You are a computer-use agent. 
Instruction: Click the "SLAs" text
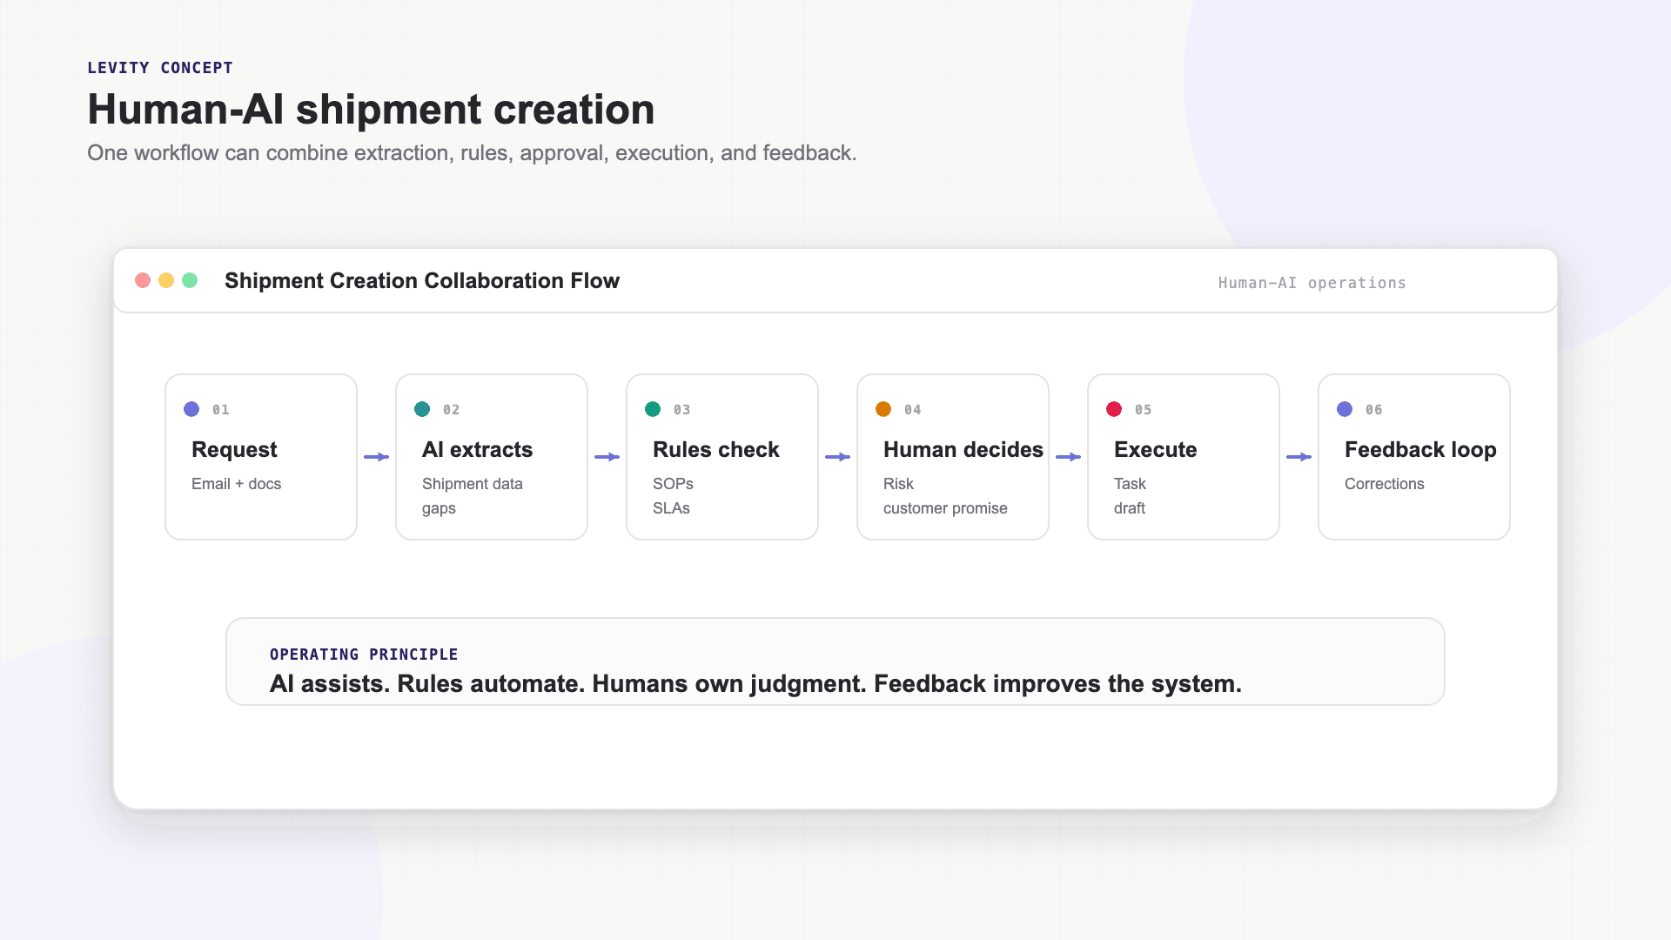click(671, 508)
